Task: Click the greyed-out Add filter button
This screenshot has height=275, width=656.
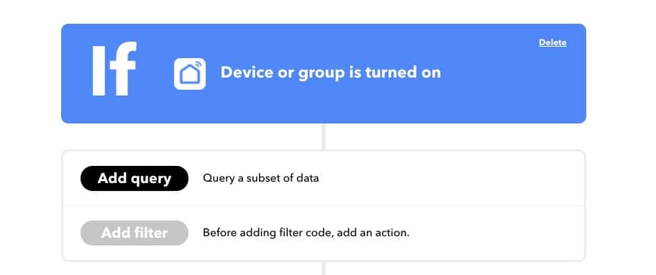Action: coord(135,233)
